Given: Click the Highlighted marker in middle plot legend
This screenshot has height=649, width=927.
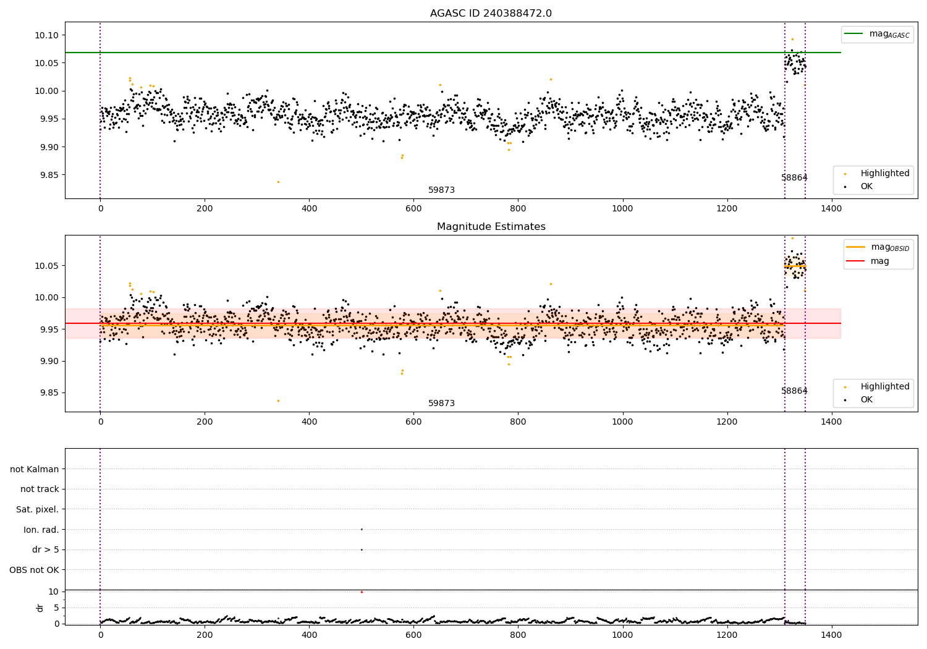Looking at the screenshot, I should (845, 387).
